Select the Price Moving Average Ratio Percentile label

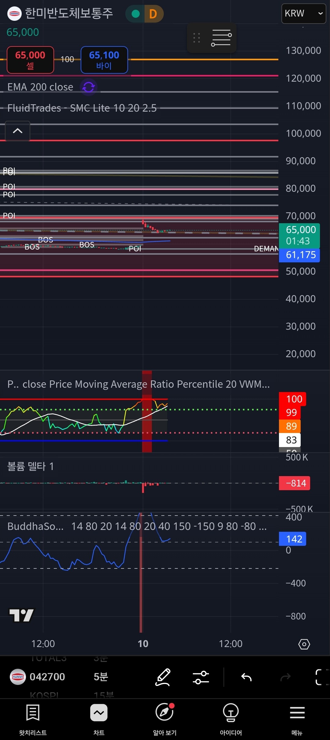[138, 384]
